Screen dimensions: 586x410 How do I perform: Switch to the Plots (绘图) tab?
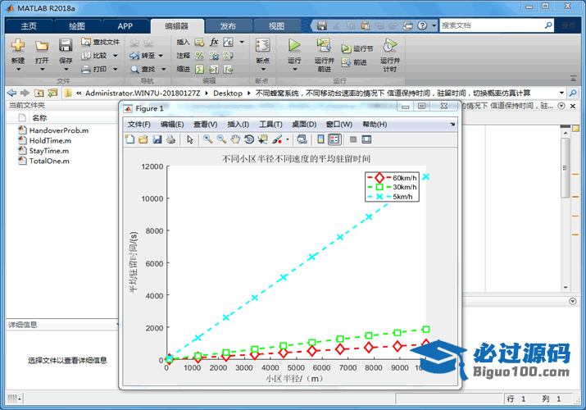(77, 26)
